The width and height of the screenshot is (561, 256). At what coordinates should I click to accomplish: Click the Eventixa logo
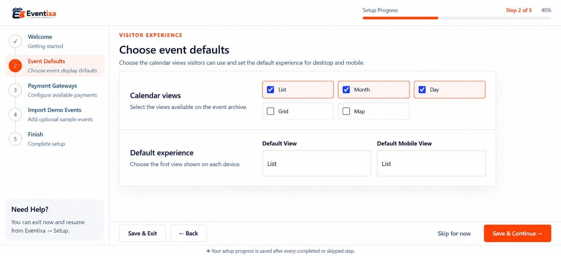pos(34,14)
